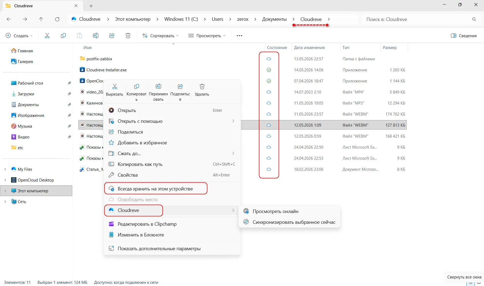Image resolution: width=484 pixels, height=286 pixels.
Task: Expand the Этот компьютер tree node
Action: click(x=5, y=191)
